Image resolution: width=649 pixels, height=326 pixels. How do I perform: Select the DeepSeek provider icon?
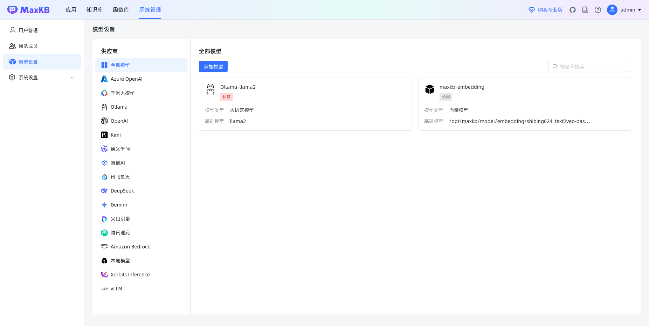pos(104,191)
